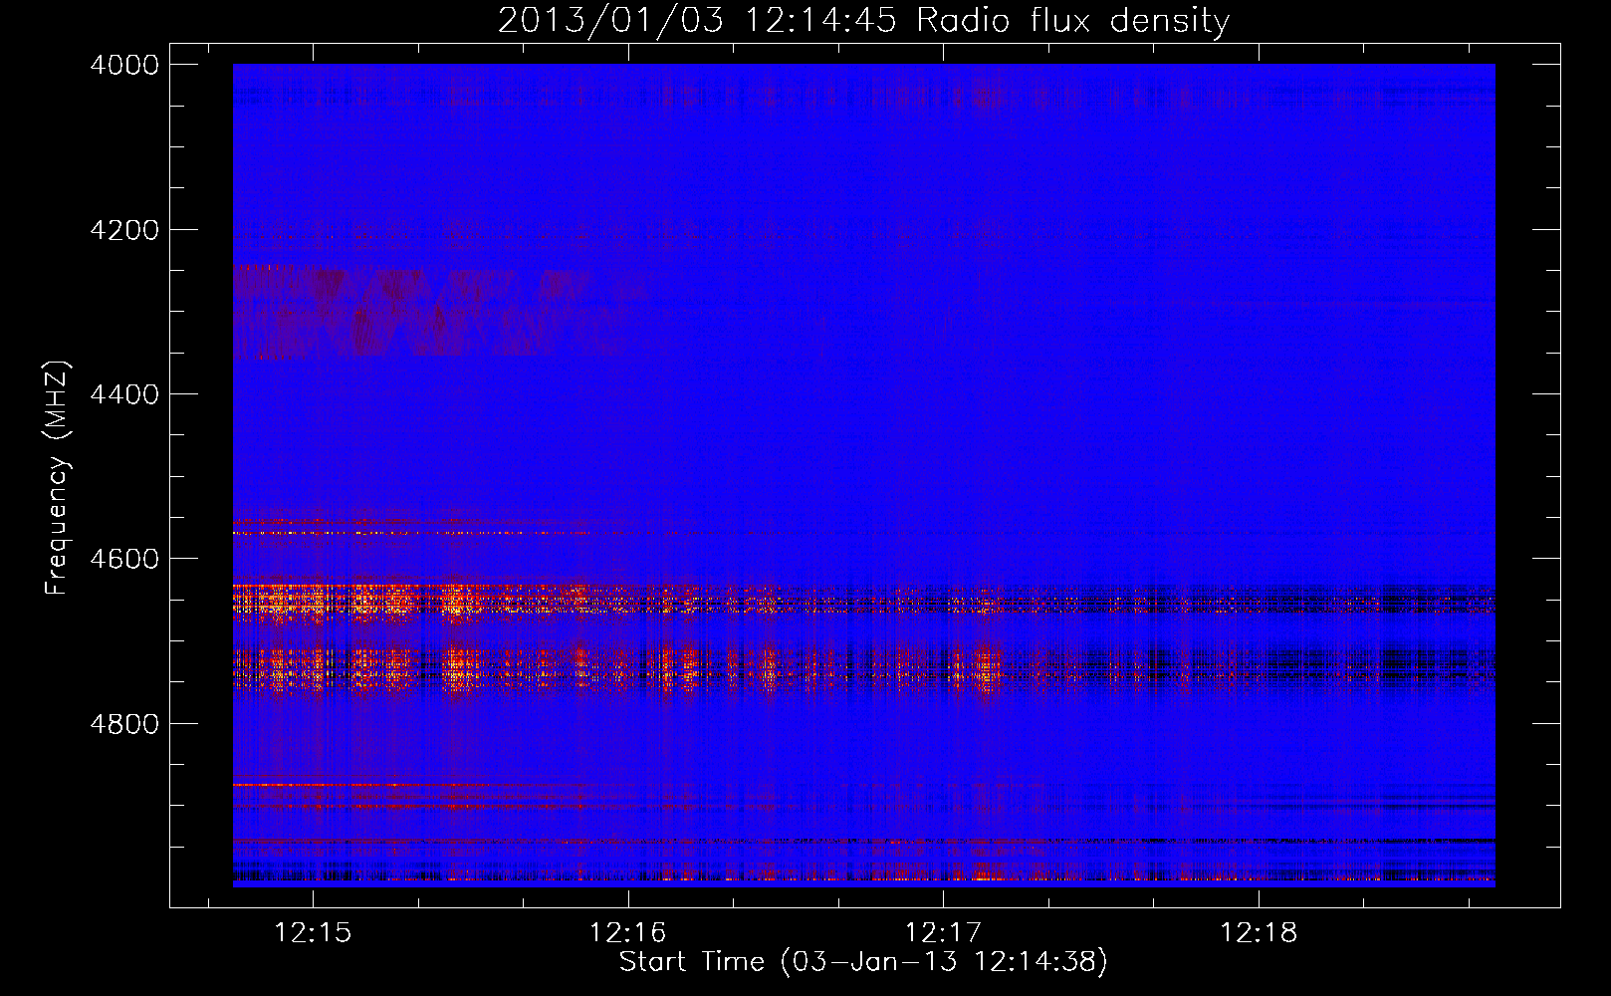Click the 4600 frequency tick label
The image size is (1611, 996).
tap(124, 559)
